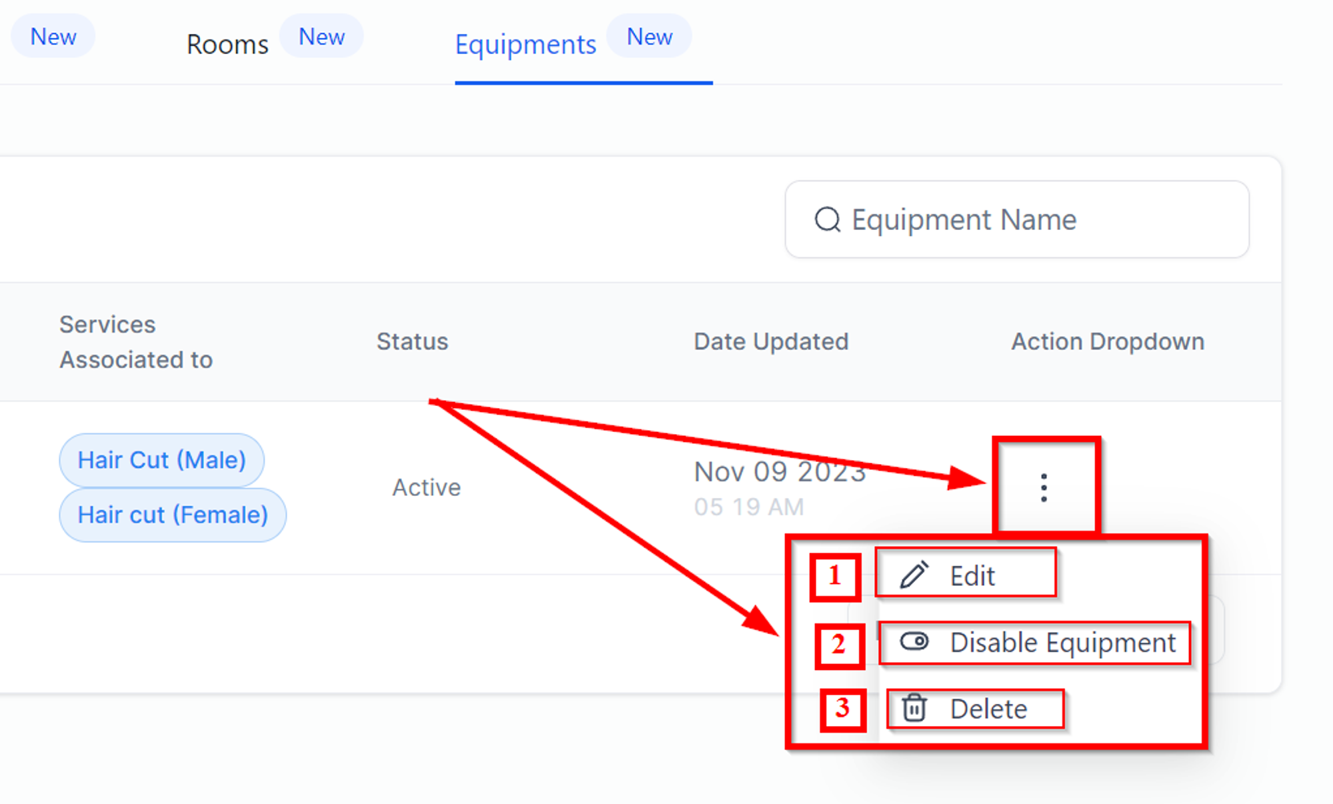1333x804 pixels.
Task: Click the trash can icon beside Delete
Action: [914, 708]
